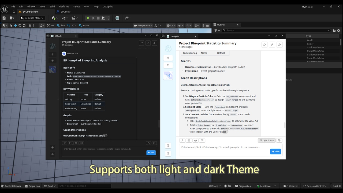This screenshot has height=193, width=343.
Task: Click the share arrow icon in the dark UECopilot header
Action: click(x=154, y=43)
